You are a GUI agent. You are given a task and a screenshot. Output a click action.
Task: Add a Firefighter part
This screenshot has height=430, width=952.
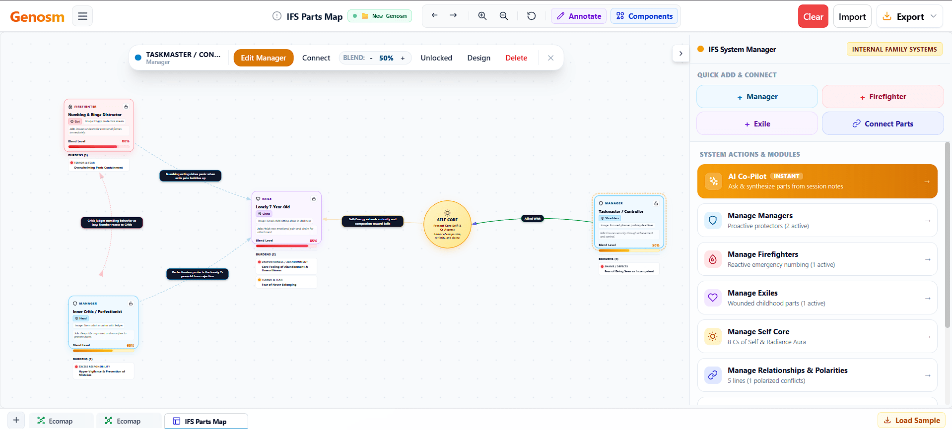883,97
